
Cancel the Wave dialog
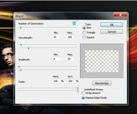(112, 32)
